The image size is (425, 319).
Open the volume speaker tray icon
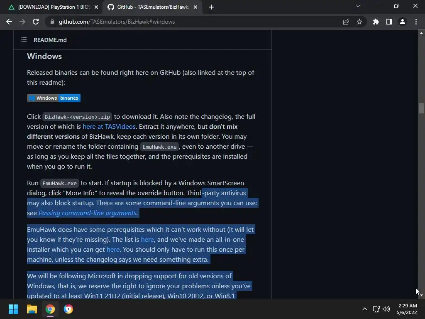386,309
